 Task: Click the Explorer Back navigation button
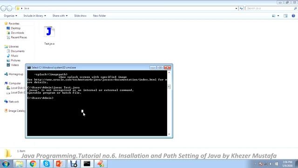point(3,8)
